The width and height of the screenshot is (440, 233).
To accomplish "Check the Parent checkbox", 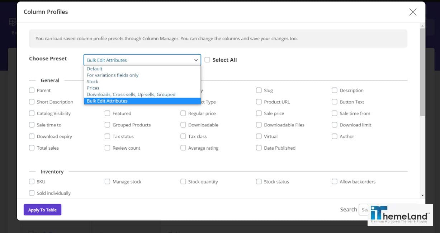I will 32,90.
